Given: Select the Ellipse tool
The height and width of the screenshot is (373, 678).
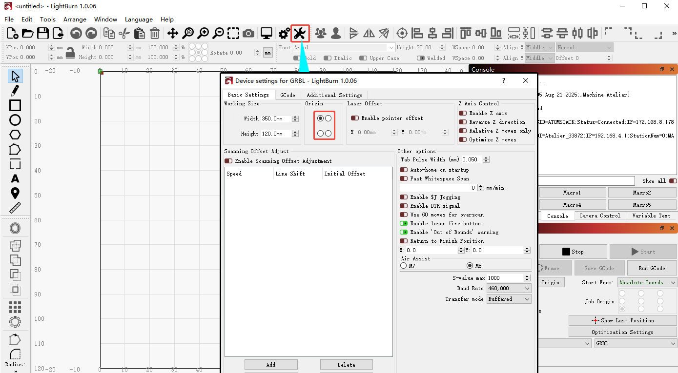Looking at the screenshot, I should pyautogui.click(x=15, y=120).
